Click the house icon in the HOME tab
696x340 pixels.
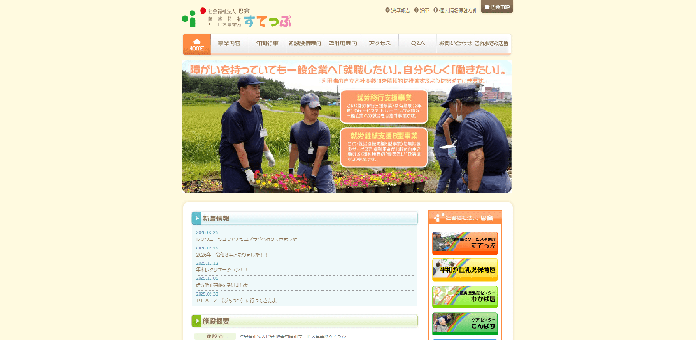click(x=197, y=41)
